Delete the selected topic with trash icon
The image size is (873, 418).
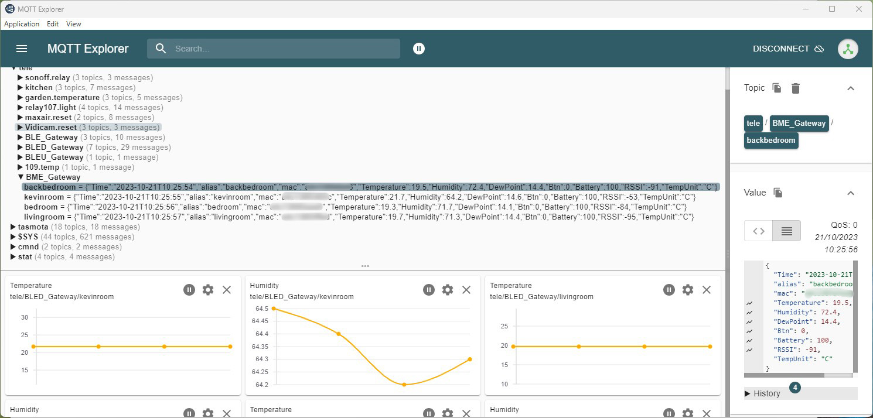(x=795, y=88)
